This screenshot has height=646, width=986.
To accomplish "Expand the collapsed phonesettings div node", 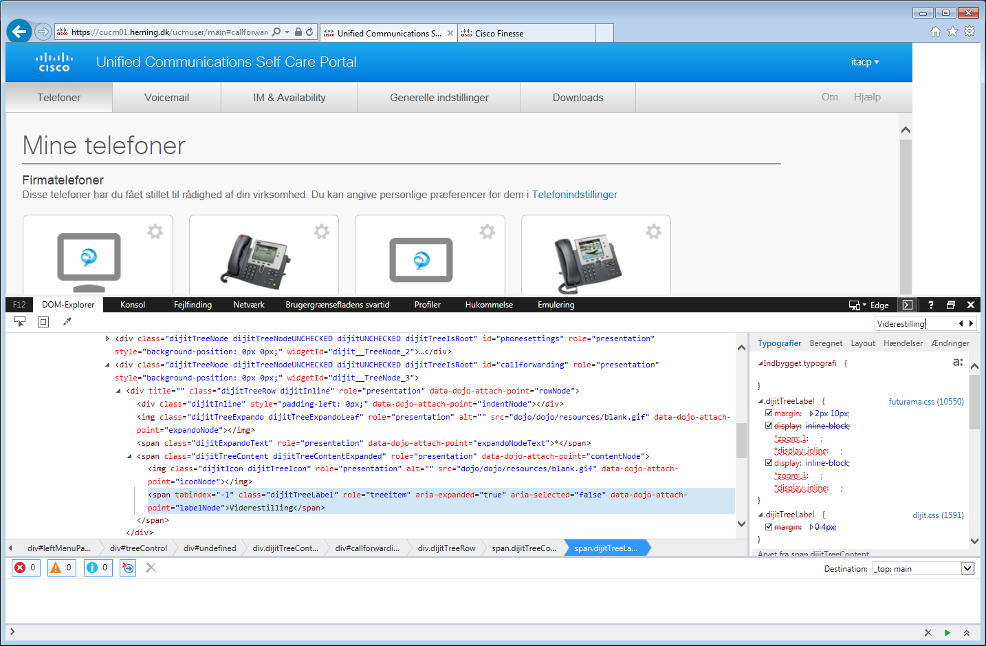I will coord(107,338).
